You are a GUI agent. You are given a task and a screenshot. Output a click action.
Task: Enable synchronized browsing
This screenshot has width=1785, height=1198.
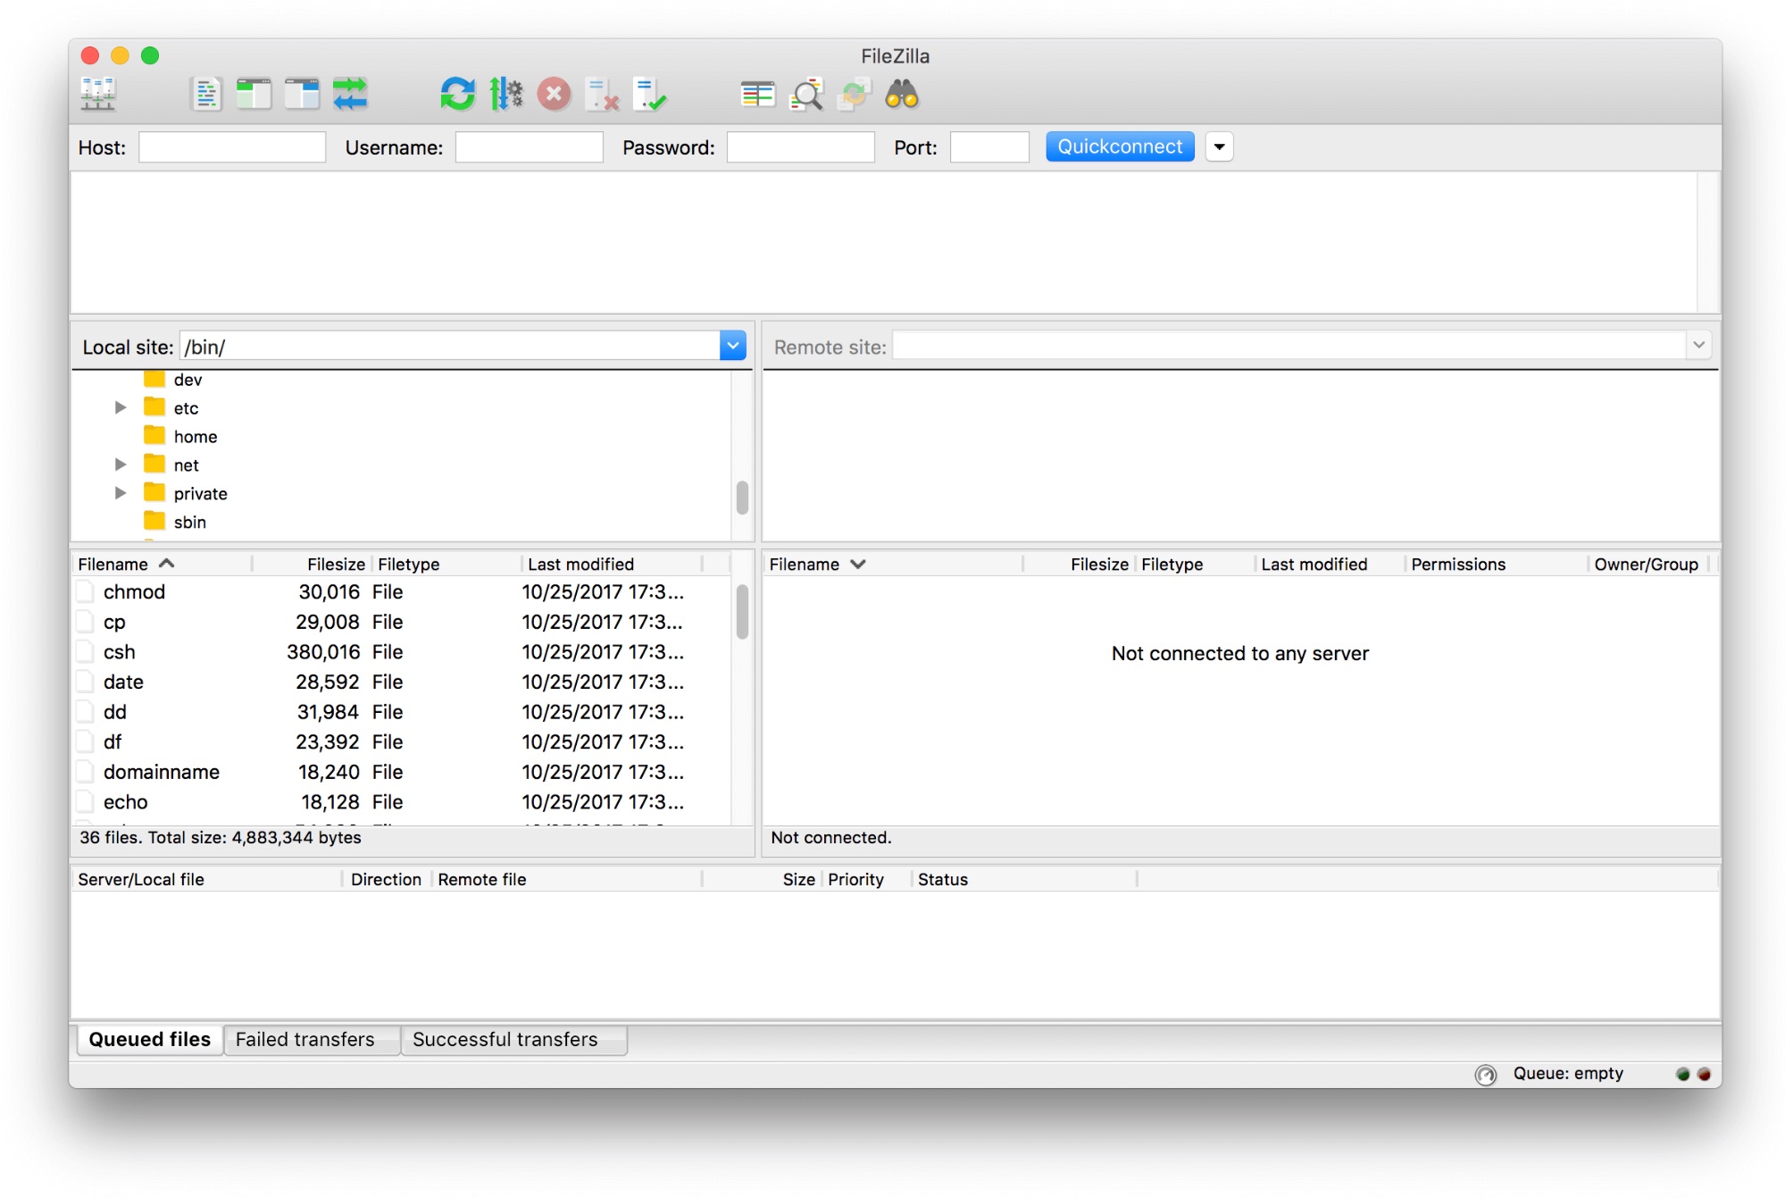pos(853,94)
